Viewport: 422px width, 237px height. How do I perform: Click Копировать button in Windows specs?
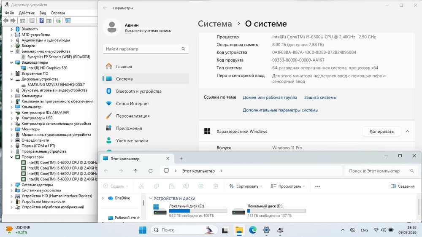pos(381,131)
